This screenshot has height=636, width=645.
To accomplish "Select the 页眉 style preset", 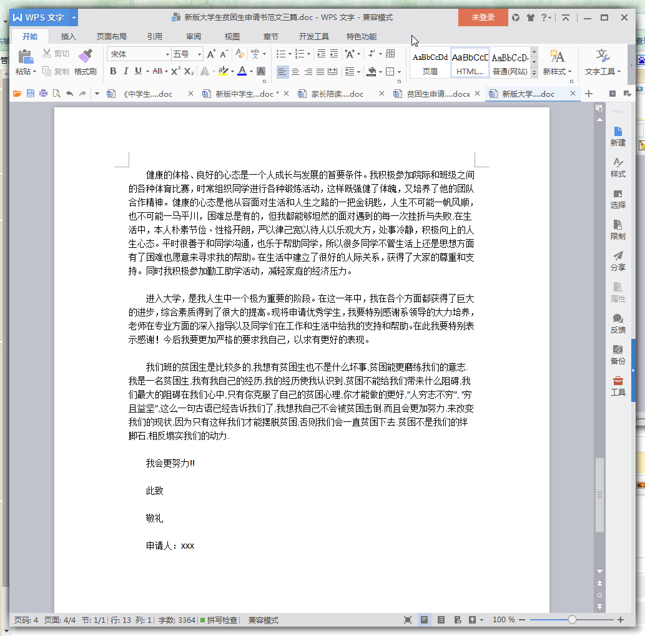I will pos(430,62).
